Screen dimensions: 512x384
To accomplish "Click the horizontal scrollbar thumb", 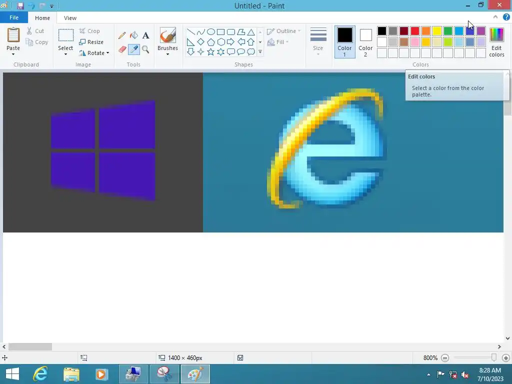I will click(30, 347).
